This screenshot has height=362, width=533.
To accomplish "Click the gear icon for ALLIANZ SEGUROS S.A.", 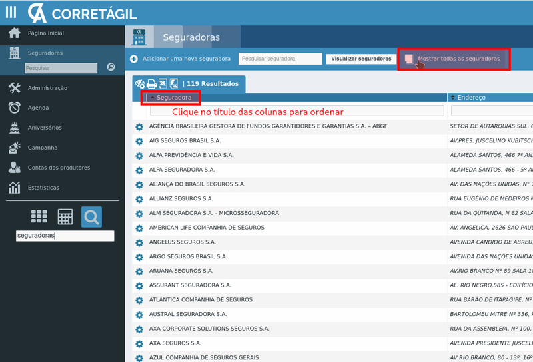I will tap(139, 199).
